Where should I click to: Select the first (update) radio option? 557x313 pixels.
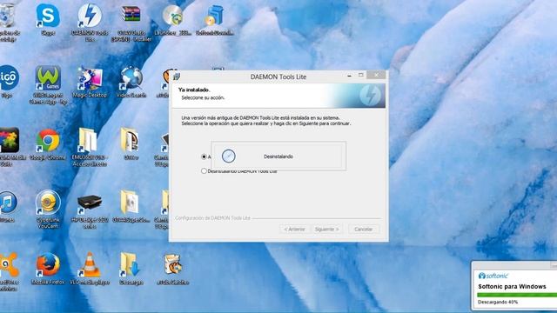tap(204, 156)
